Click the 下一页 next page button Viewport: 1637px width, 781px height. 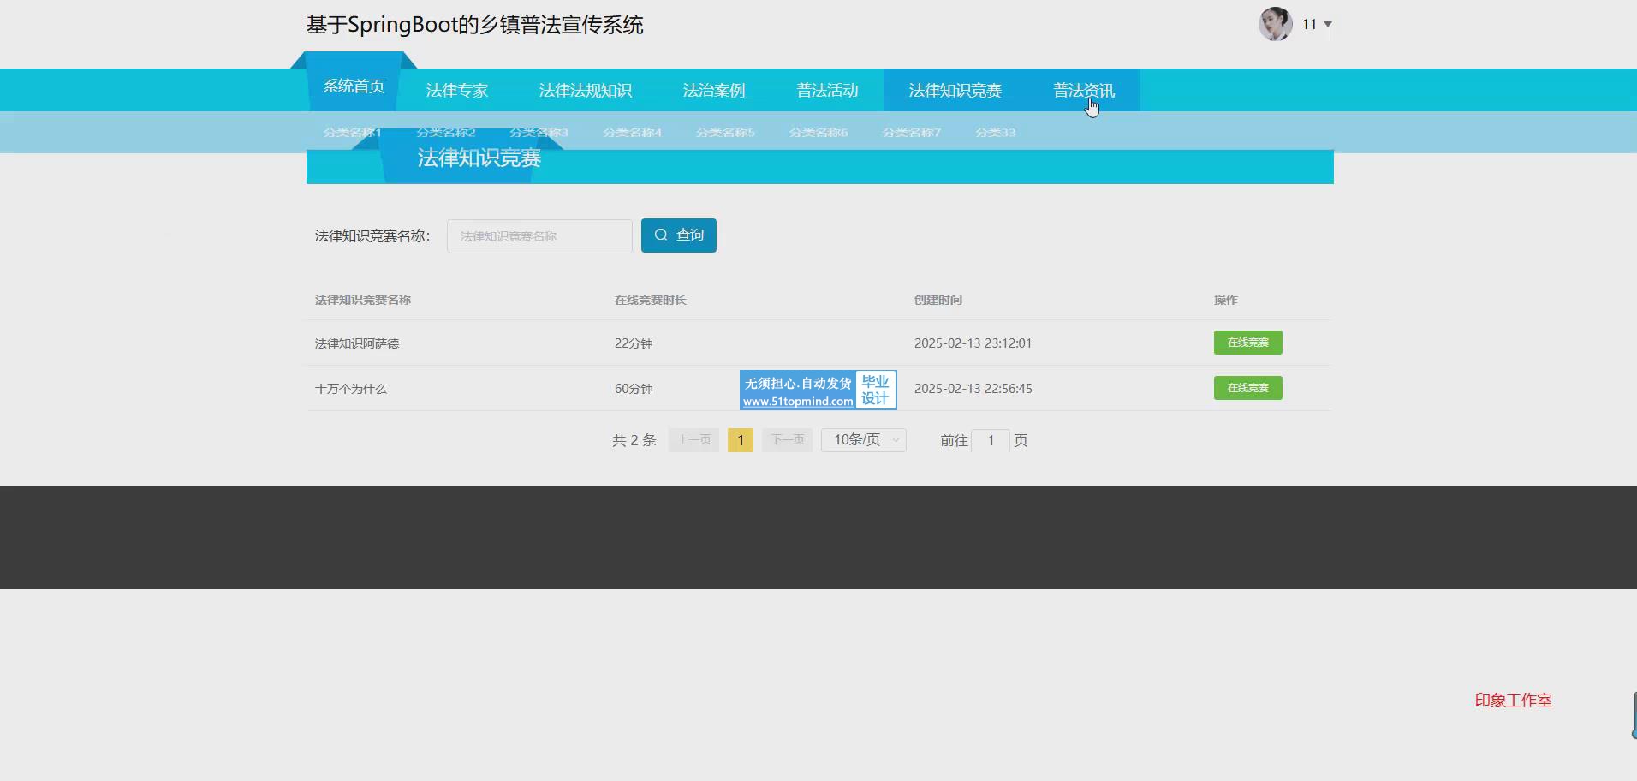(787, 440)
